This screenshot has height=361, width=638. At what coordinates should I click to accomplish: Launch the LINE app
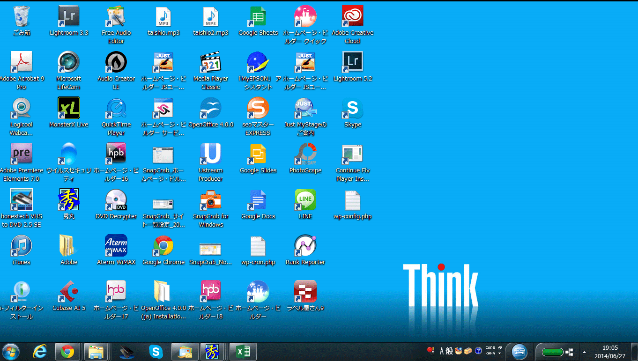305,205
